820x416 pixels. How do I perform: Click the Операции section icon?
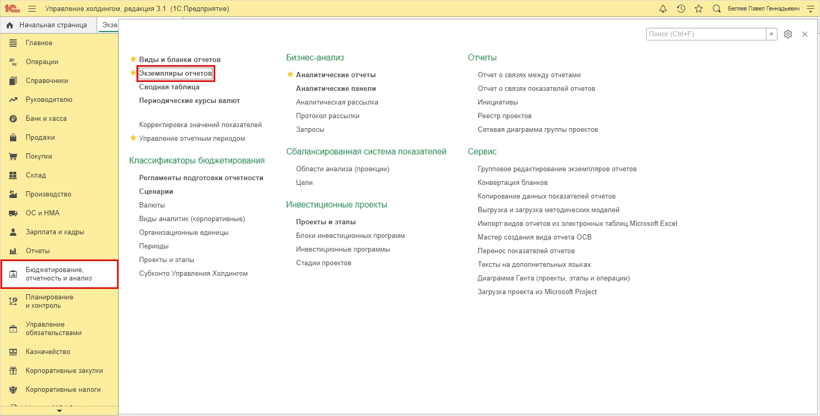[x=14, y=62]
